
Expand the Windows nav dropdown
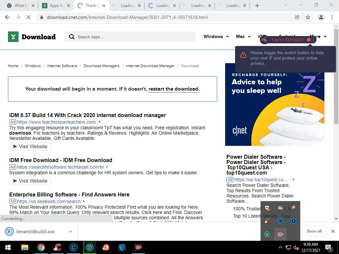tap(227, 37)
